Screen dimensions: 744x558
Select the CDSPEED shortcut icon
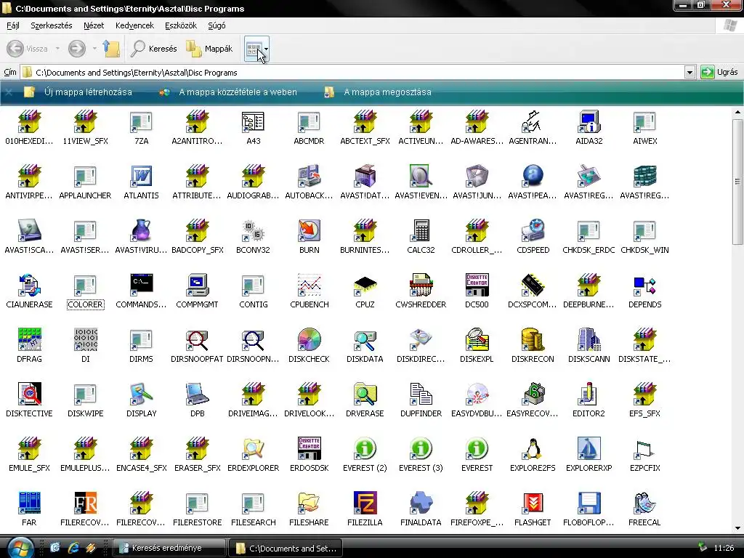coord(533,231)
